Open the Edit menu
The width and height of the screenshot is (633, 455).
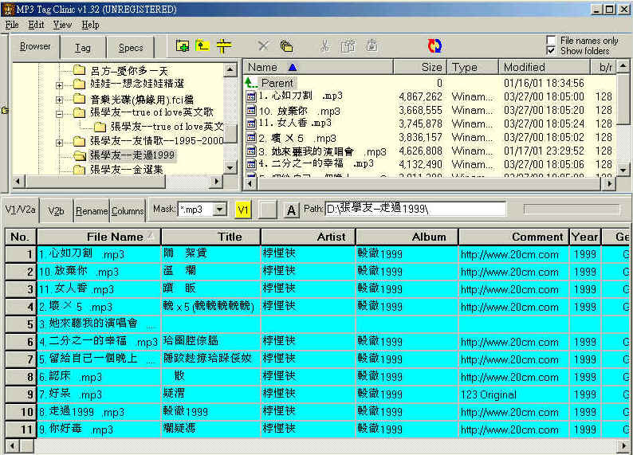[x=36, y=25]
